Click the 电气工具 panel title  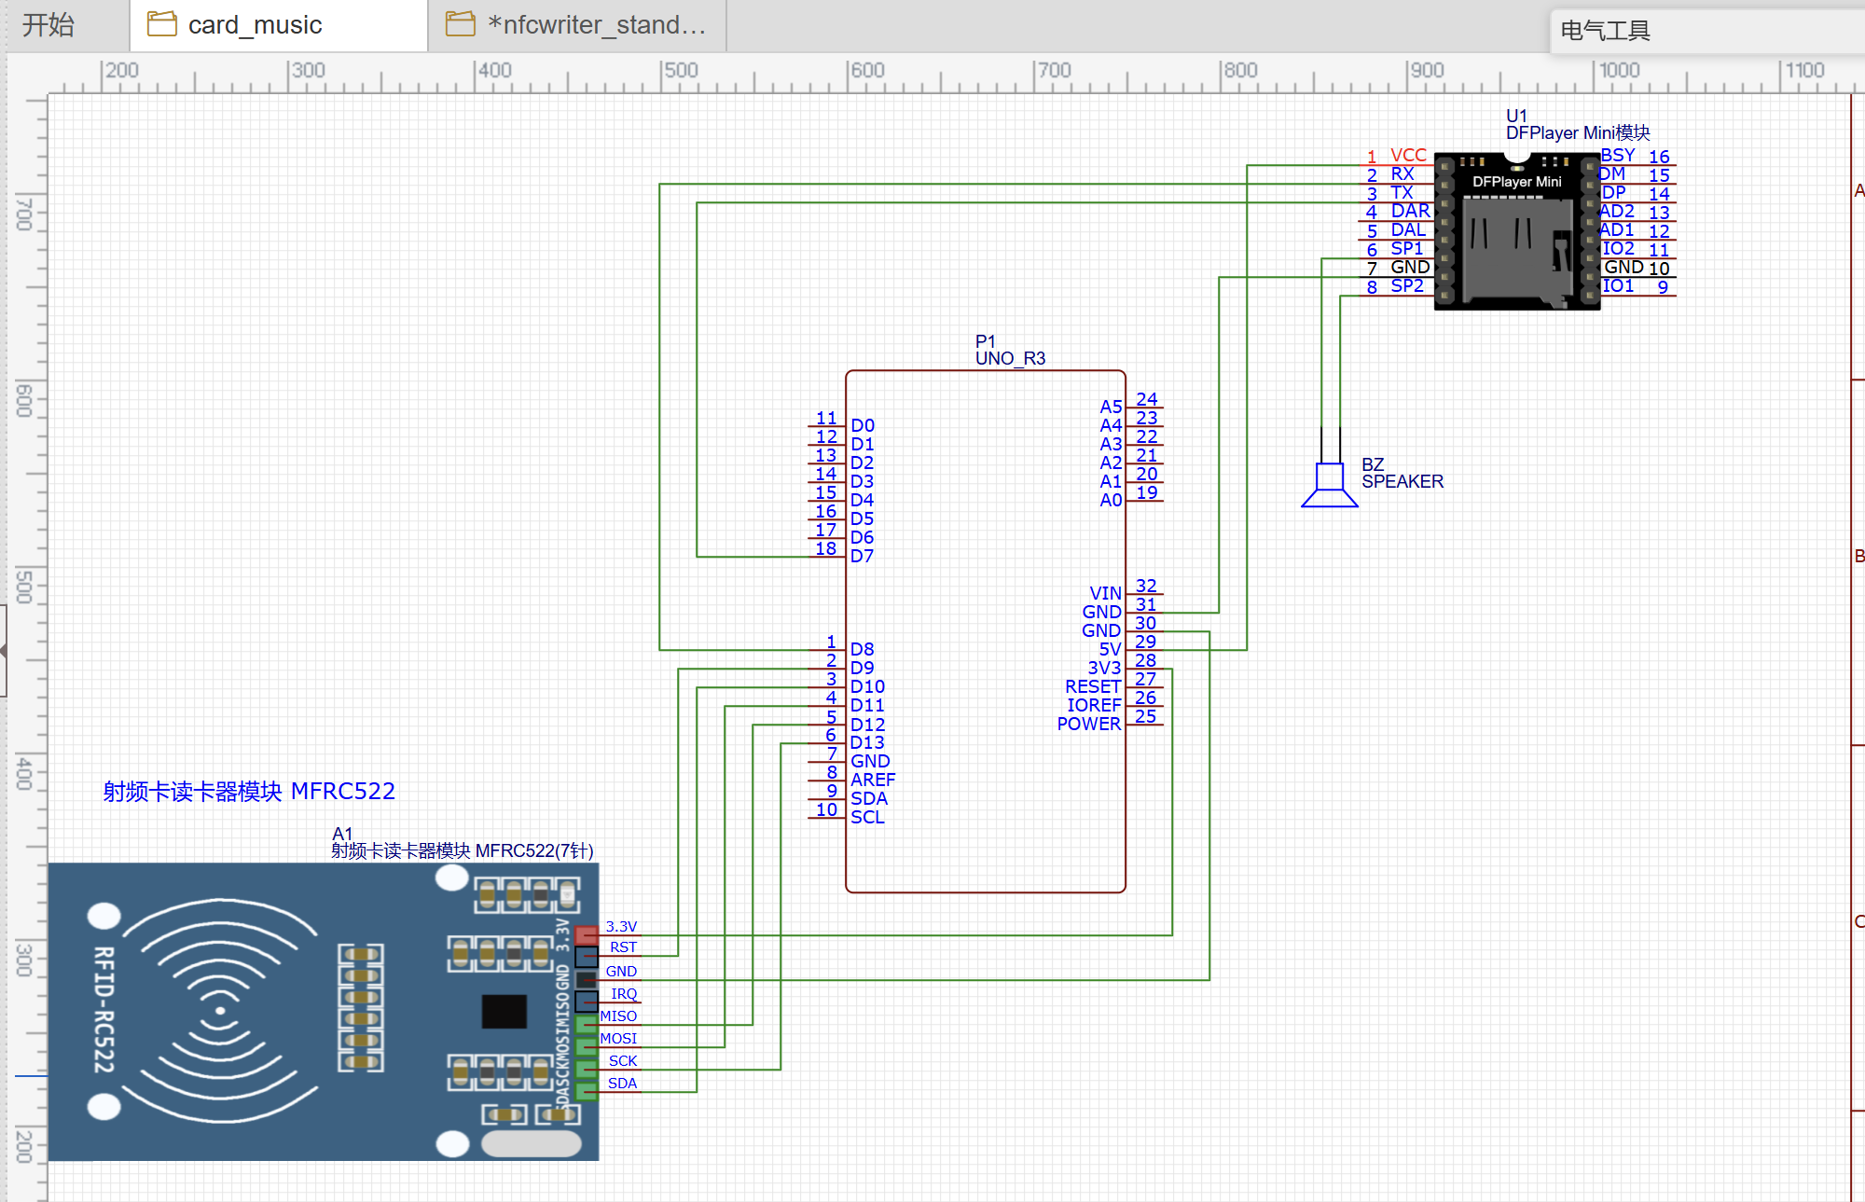point(1606,31)
